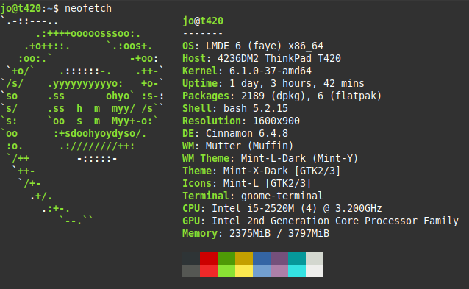Viewport: 469px width, 289px height.
Task: Click packages '2189 (dpkg), 6 (flatpak)'
Action: point(312,96)
